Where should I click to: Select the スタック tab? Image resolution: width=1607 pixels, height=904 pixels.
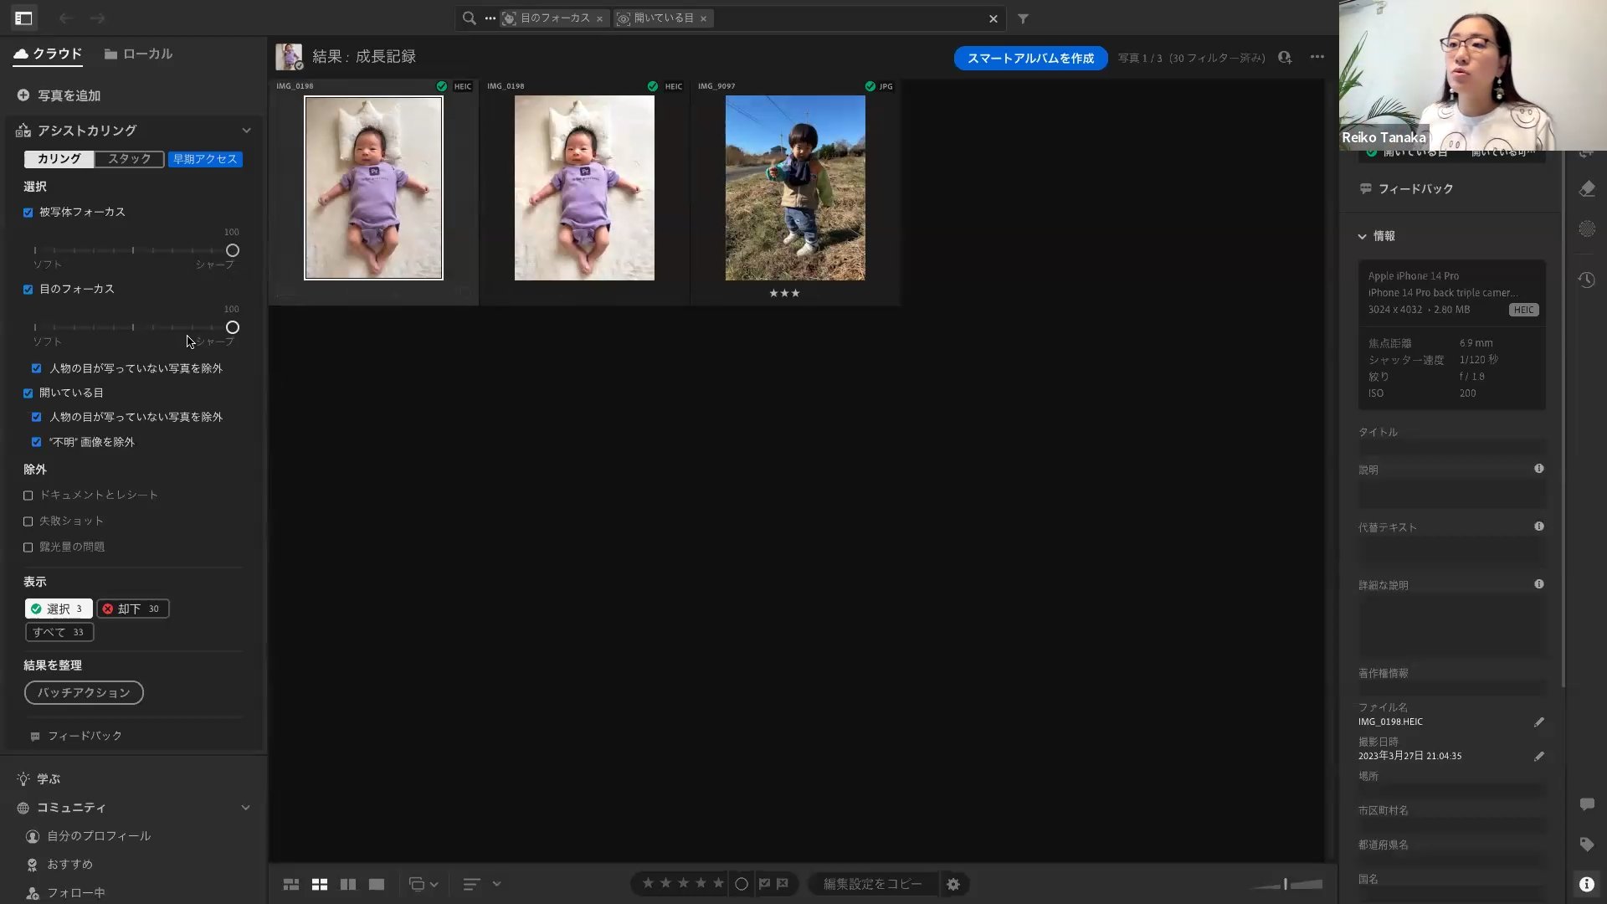129,159
